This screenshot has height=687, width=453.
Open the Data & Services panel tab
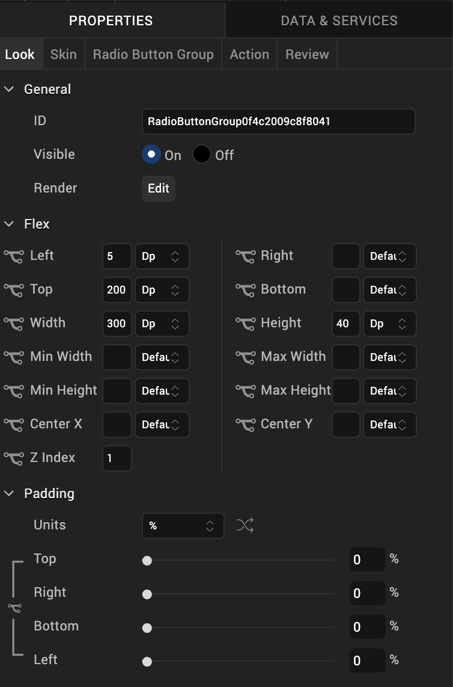[x=339, y=20]
